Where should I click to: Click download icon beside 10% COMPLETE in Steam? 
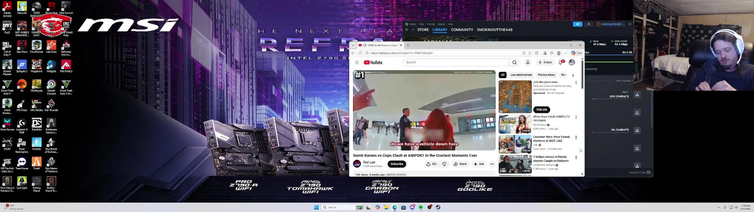[637, 95]
